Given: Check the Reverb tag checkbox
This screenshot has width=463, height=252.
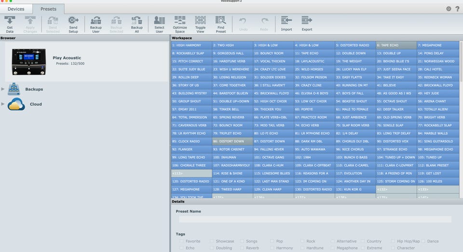Looking at the screenshot, I should [243, 248].
